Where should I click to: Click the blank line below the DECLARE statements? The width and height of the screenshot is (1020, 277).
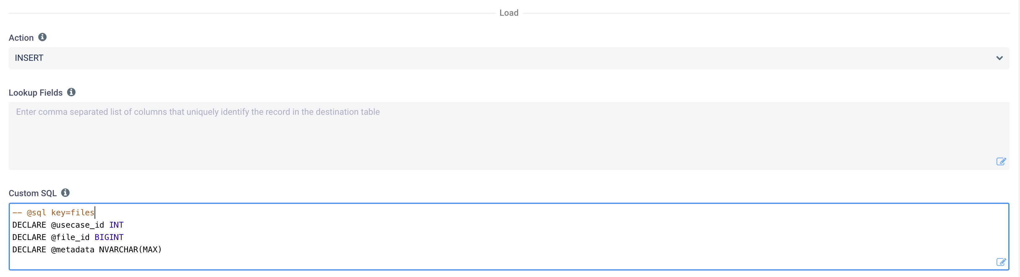tap(238, 261)
